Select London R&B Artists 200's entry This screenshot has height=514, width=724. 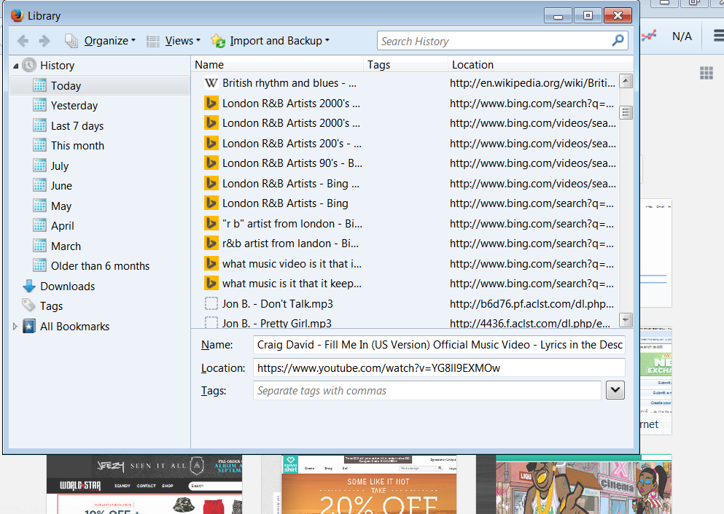[405, 144]
